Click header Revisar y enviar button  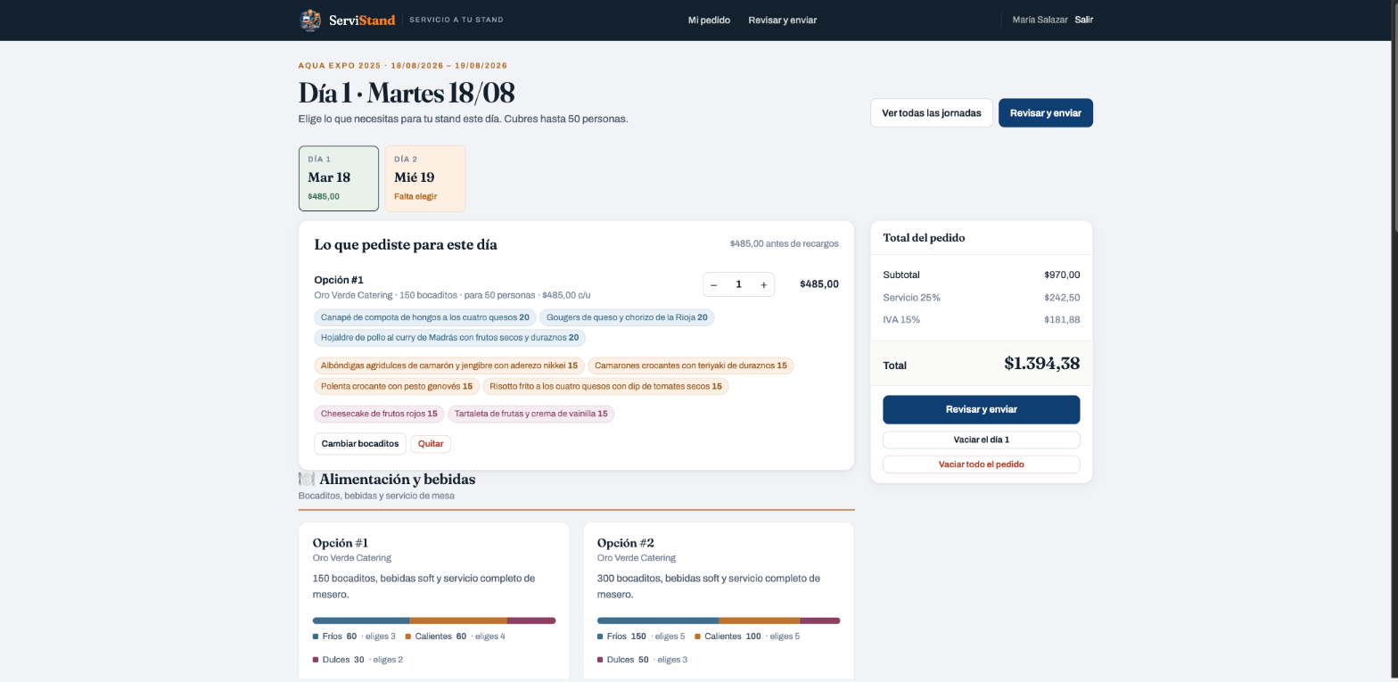(x=1046, y=113)
